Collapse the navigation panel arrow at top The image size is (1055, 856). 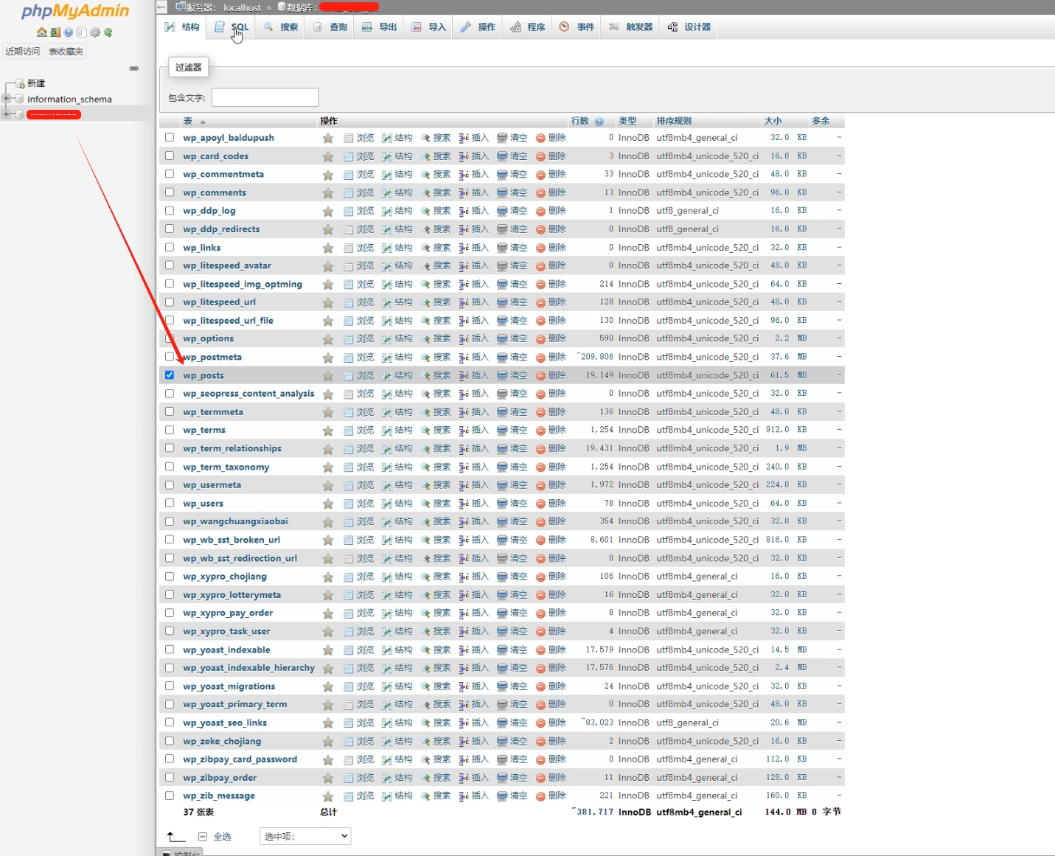click(x=162, y=7)
